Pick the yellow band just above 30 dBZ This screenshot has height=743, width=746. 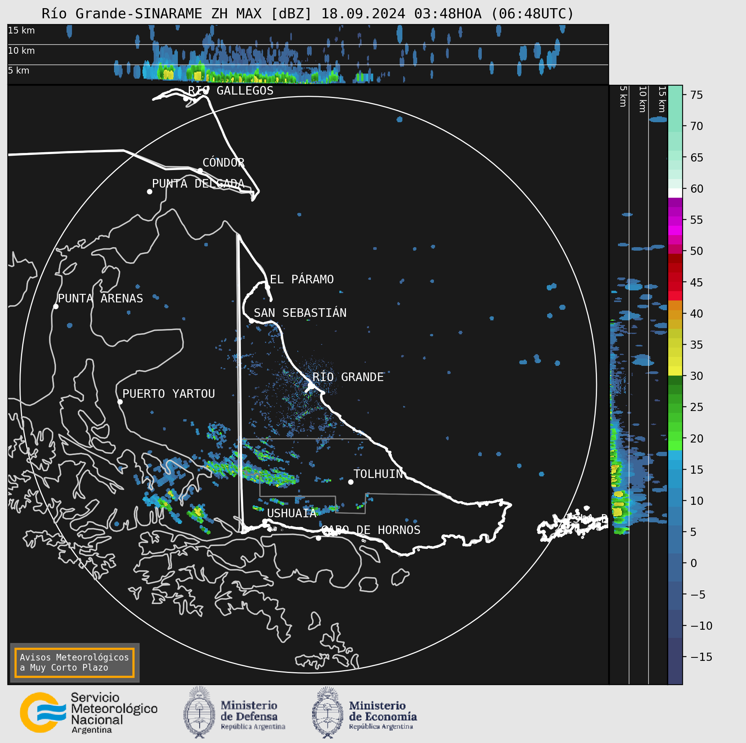click(x=675, y=371)
